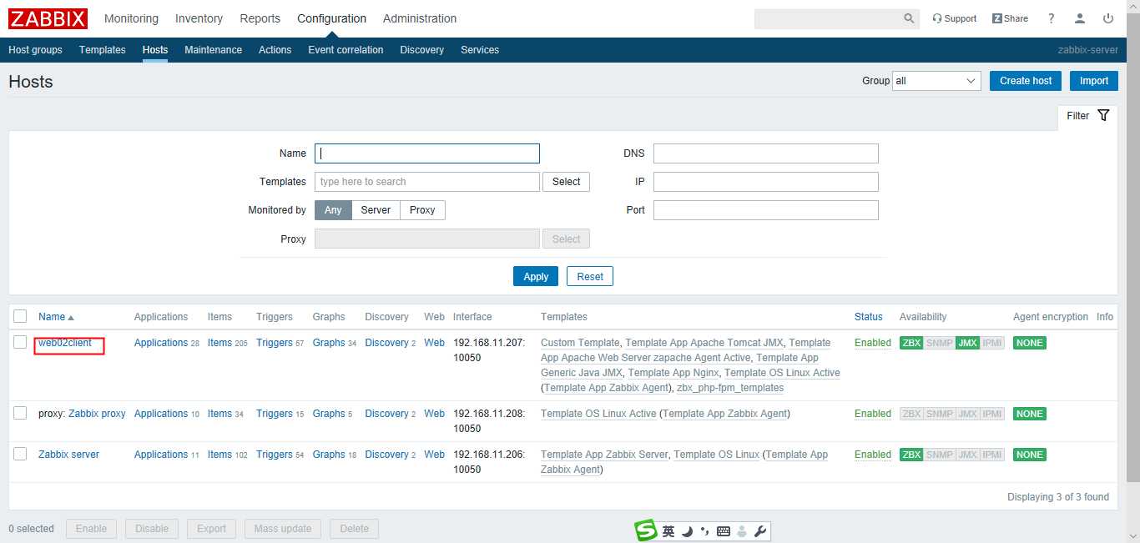Image resolution: width=1140 pixels, height=543 pixels.
Task: Select Any for Monitored by
Action: pos(333,210)
